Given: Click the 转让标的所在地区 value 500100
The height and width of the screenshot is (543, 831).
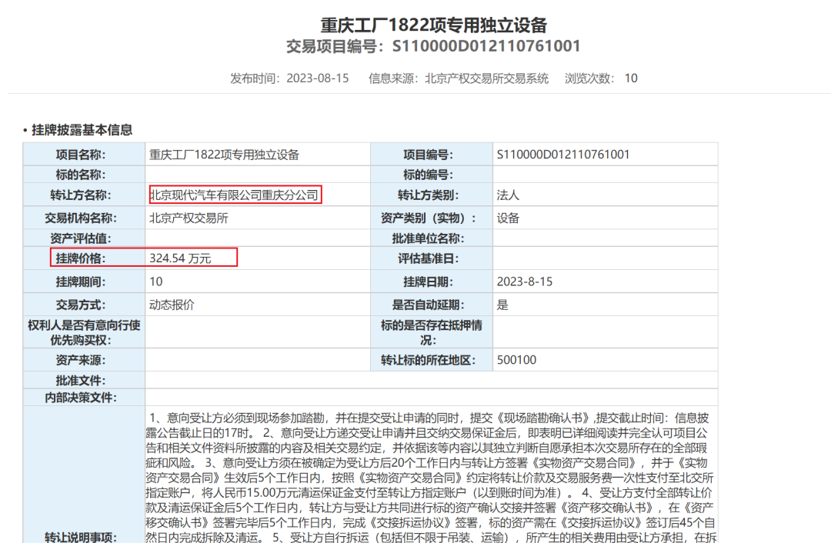Looking at the screenshot, I should click(x=516, y=360).
